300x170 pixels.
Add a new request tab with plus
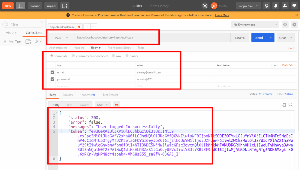pos(87,27)
